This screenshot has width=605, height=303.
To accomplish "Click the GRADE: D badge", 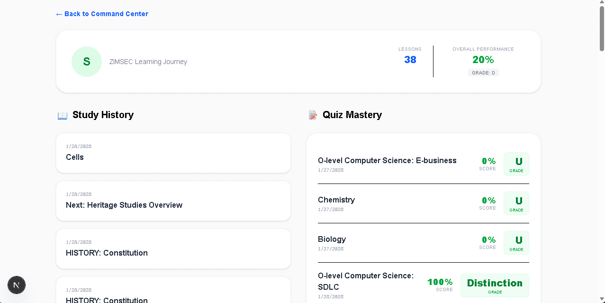I will click(x=483, y=72).
